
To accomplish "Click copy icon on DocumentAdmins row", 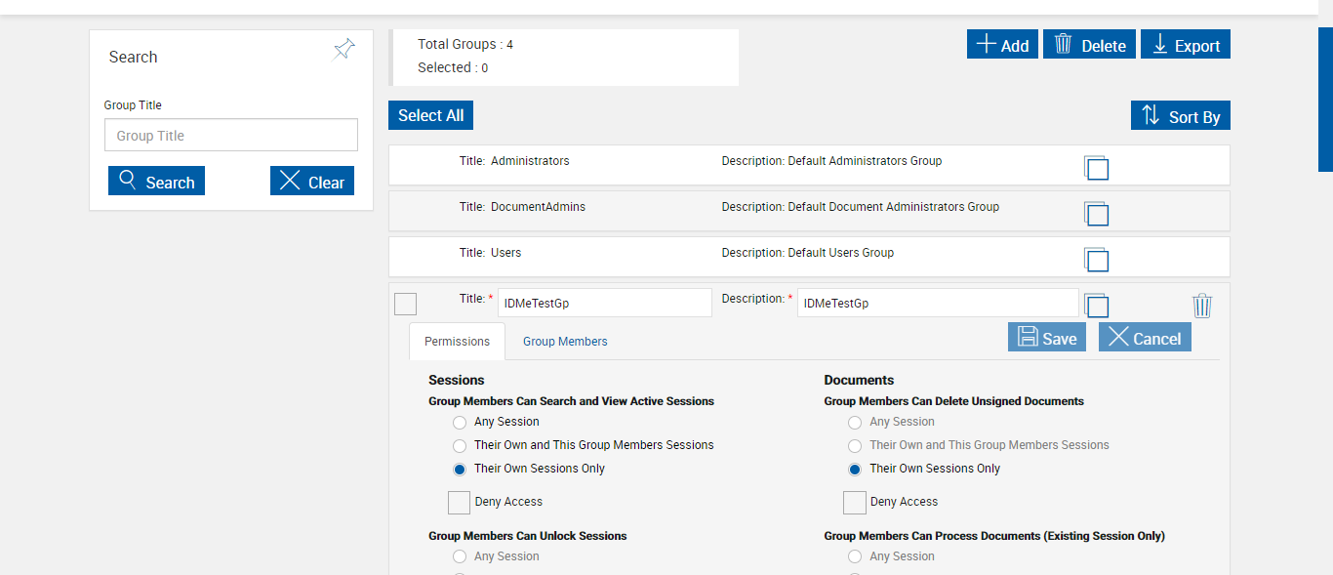I will [x=1096, y=214].
